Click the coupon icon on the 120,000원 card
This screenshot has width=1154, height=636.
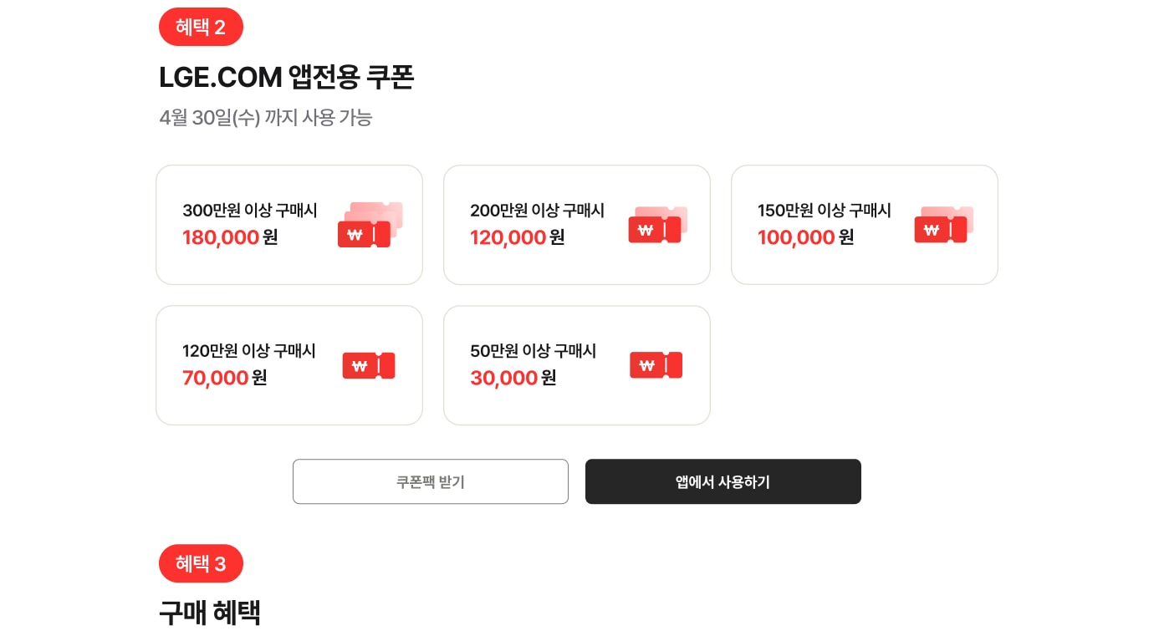point(658,224)
